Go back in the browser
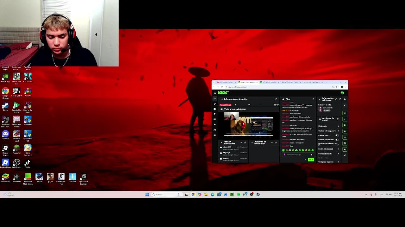The width and height of the screenshot is (405, 227). click(214, 87)
